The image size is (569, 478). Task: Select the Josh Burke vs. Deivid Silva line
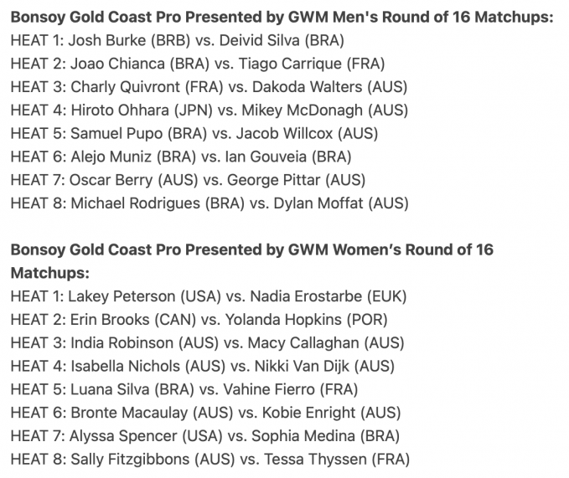(x=178, y=40)
